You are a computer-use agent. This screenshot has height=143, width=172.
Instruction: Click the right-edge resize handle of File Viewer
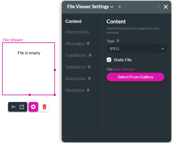pos(55,70)
